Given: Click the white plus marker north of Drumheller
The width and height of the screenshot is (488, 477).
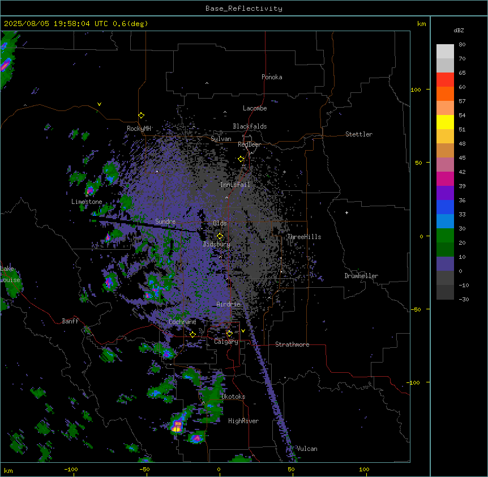Looking at the screenshot, I should (x=346, y=212).
